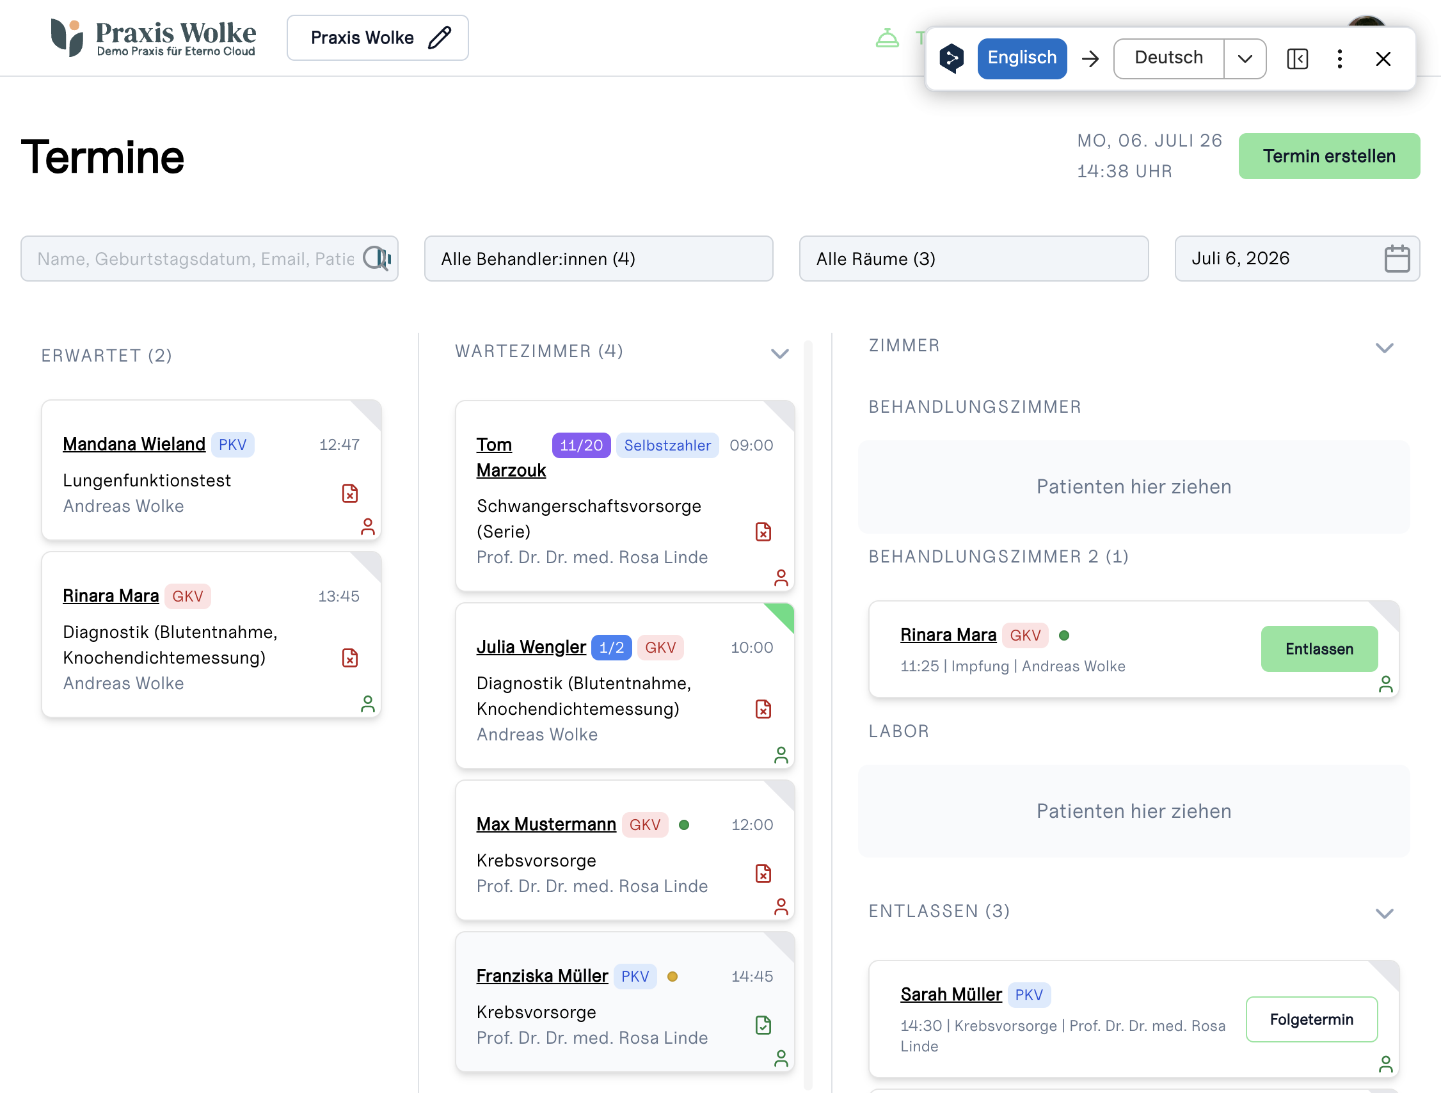The image size is (1441, 1093).
Task: Click the person icon on Mandana Wieland's card
Action: point(367,527)
